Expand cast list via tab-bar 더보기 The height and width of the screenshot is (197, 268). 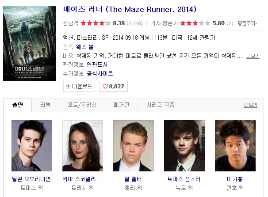[251, 105]
